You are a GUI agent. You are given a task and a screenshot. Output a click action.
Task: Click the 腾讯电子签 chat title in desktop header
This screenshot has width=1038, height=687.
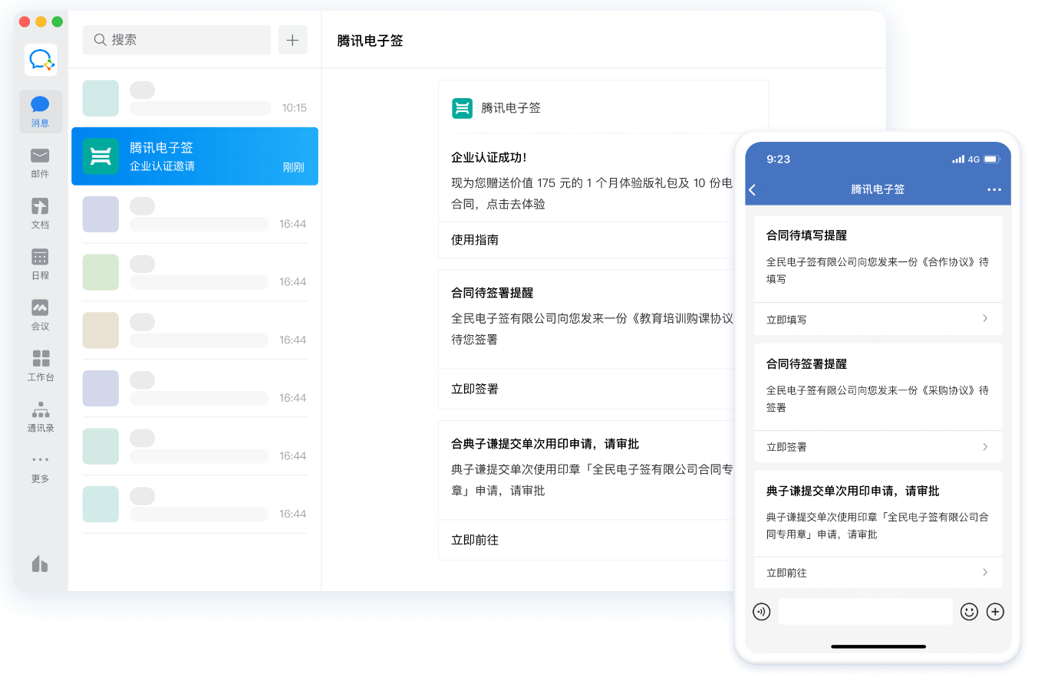(370, 41)
